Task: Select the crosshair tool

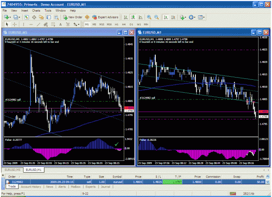Action: 14,24
